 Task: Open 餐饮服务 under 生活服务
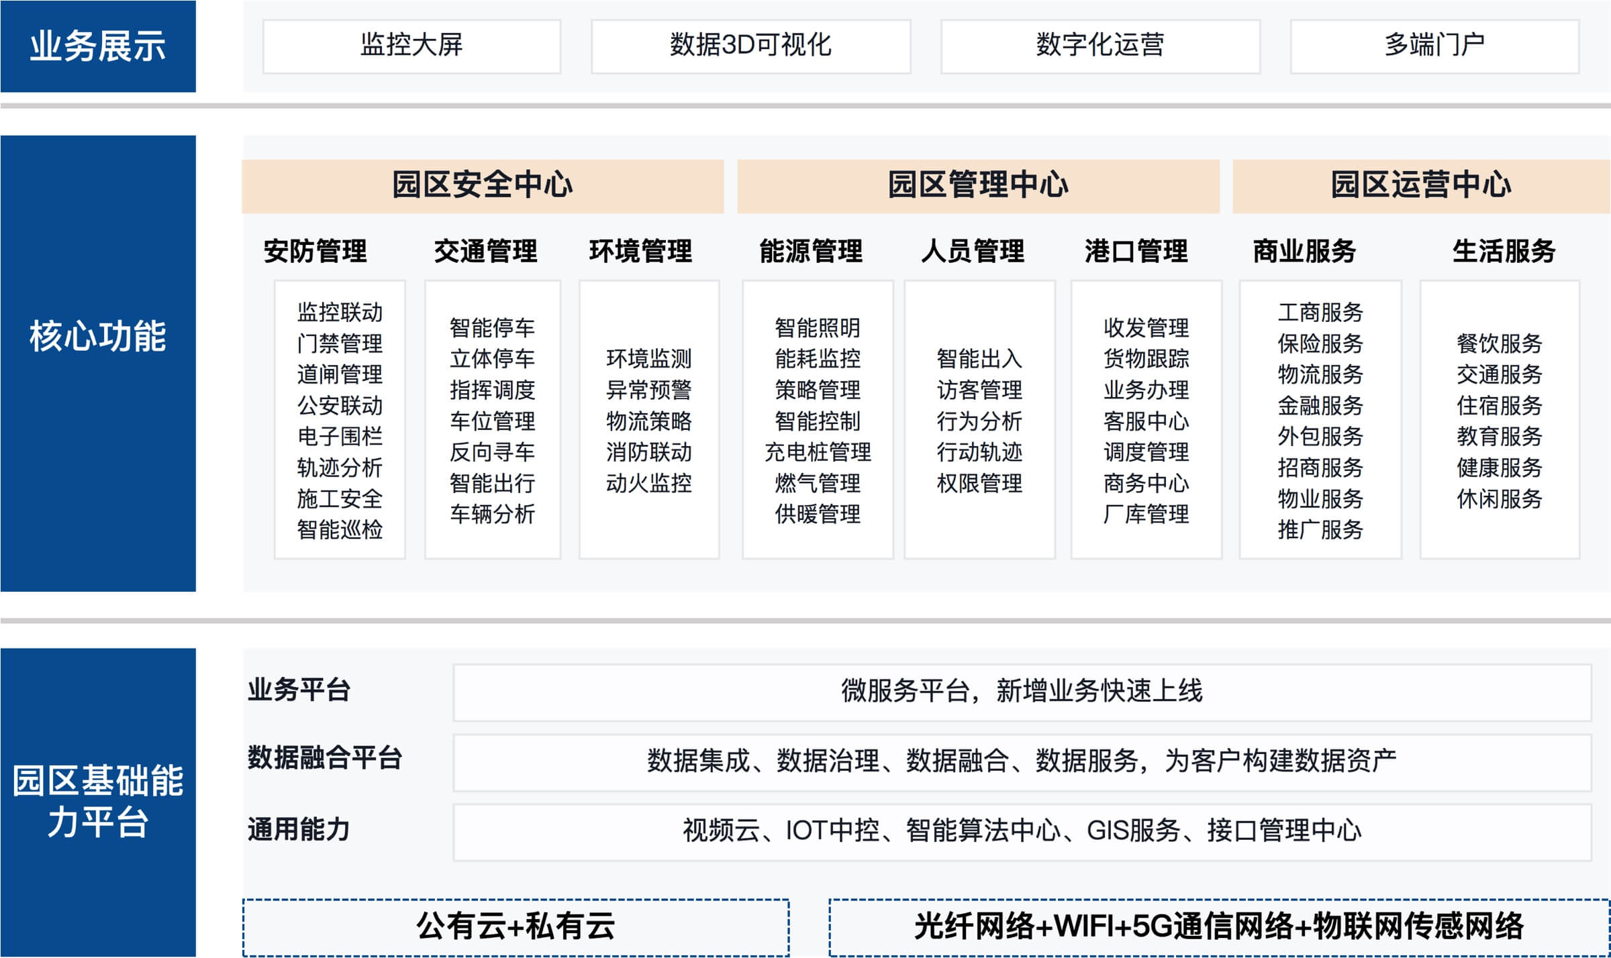click(1499, 343)
